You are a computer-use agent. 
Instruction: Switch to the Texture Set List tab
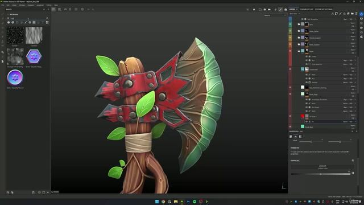coord(307,9)
